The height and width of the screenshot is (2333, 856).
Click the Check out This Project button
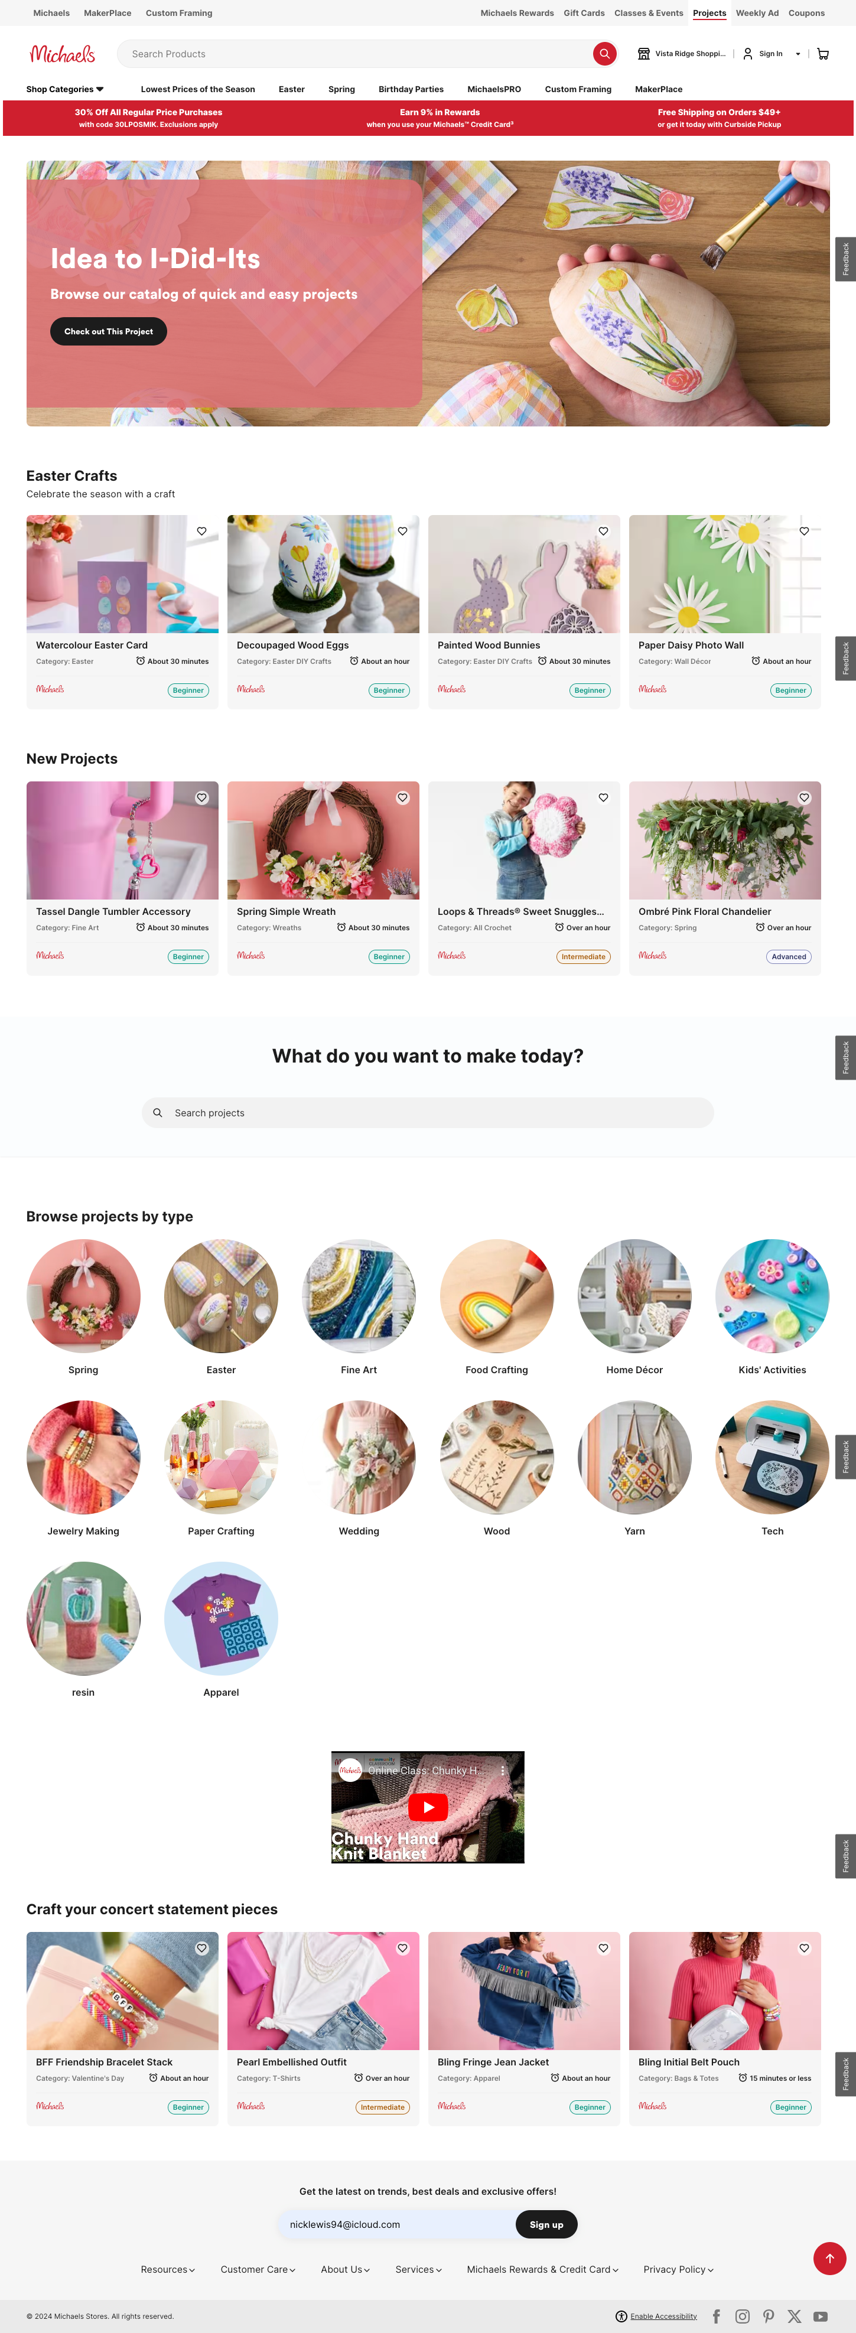(x=109, y=331)
